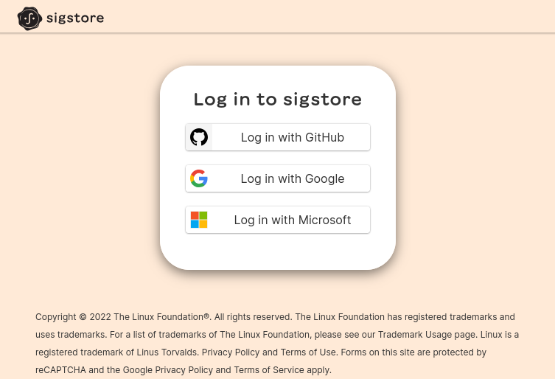The height and width of the screenshot is (379, 555).
Task: Click the 'Linus Torvalds' footer text
Action: click(167, 352)
